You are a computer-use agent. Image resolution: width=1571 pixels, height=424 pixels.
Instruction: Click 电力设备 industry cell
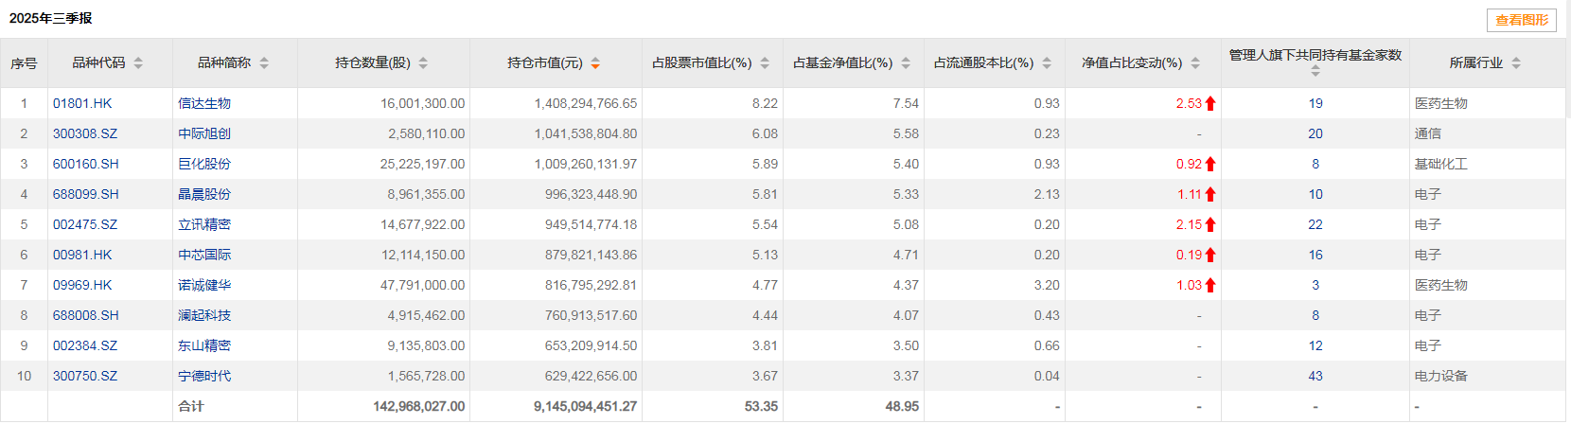coord(1441,376)
